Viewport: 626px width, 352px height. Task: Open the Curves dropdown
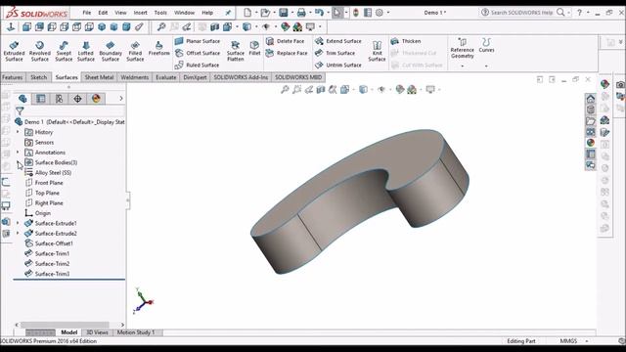(x=486, y=66)
